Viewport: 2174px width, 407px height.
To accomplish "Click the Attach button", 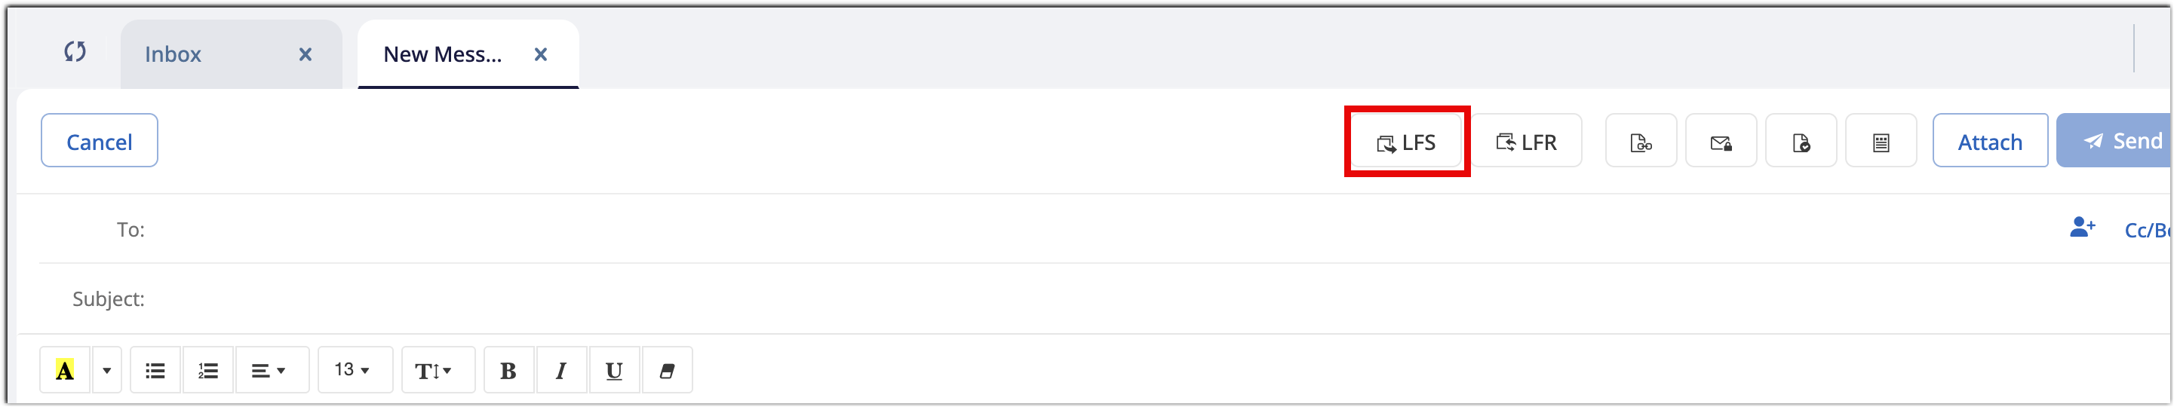I will tap(1989, 142).
